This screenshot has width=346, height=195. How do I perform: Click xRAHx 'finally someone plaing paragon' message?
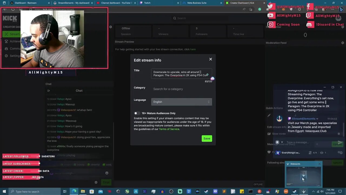coord(78,148)
